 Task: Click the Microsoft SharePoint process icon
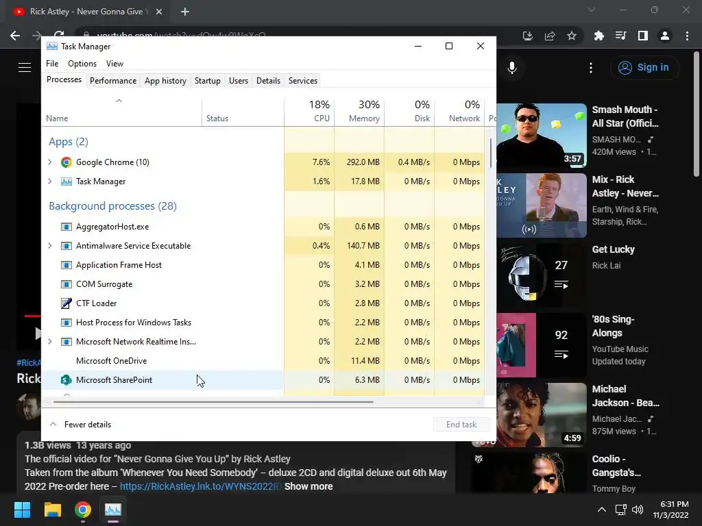(x=66, y=380)
